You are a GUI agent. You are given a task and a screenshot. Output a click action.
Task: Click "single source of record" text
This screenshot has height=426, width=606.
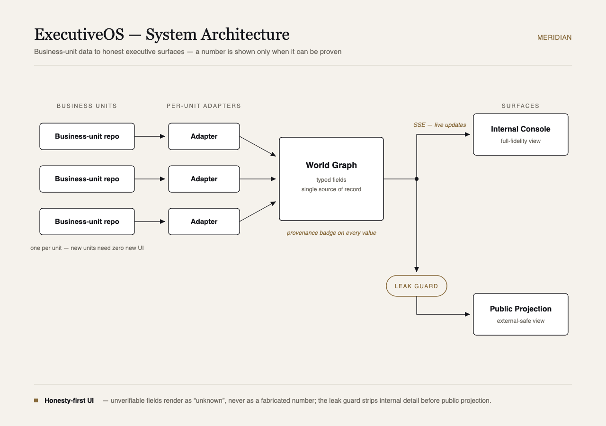click(x=331, y=189)
